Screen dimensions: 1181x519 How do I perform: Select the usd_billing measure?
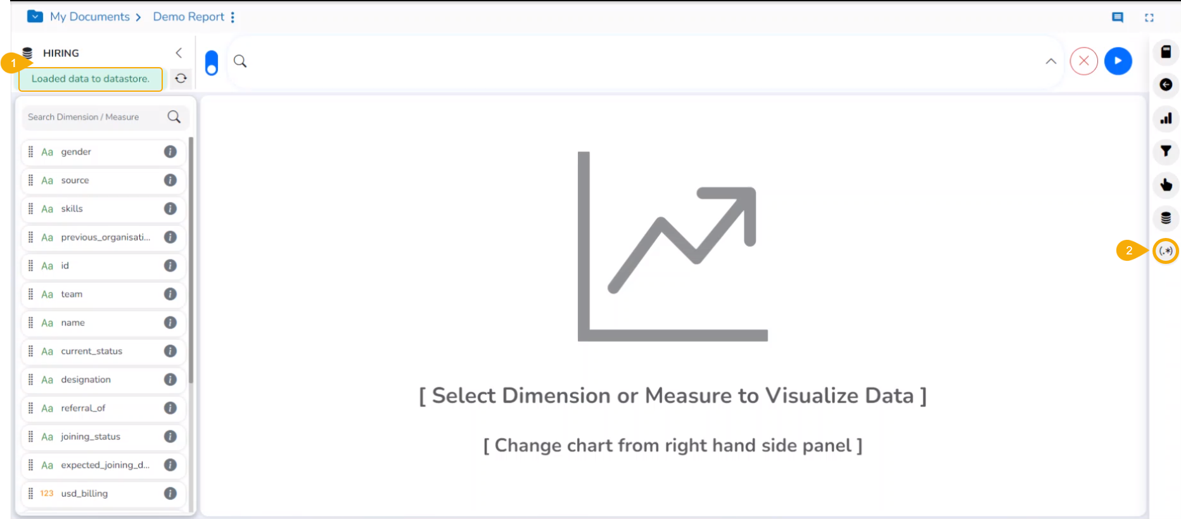pyautogui.click(x=84, y=494)
